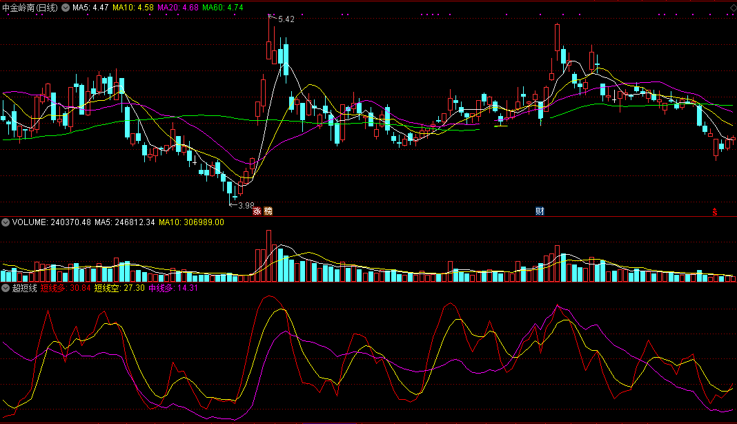Click the red S marker icon
The width and height of the screenshot is (737, 424).
715,212
